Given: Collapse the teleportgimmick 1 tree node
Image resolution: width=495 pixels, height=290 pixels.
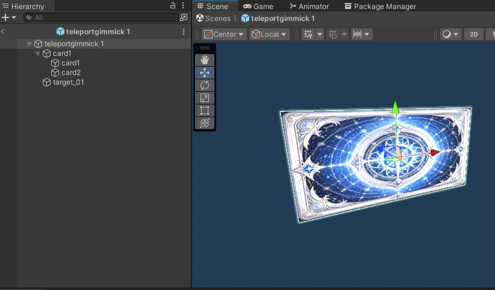Looking at the screenshot, I should 29,44.
